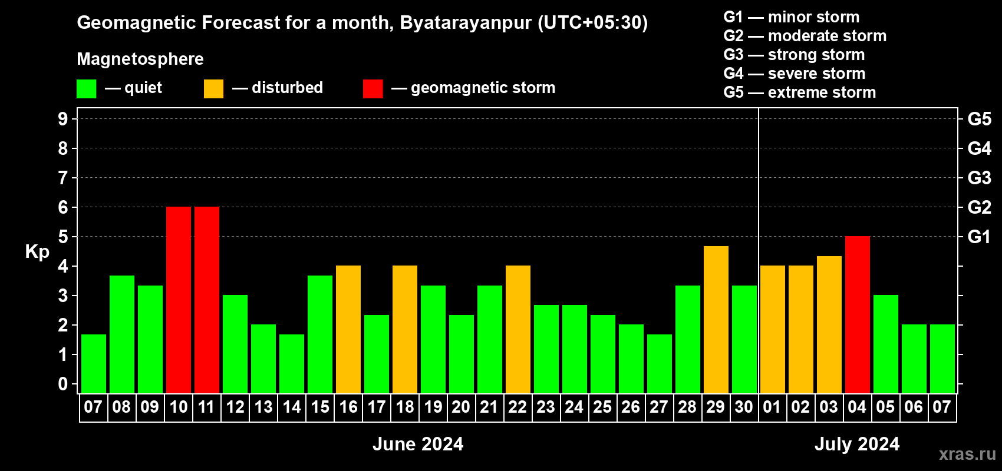Click the '— quiet' legend label

coord(133,88)
